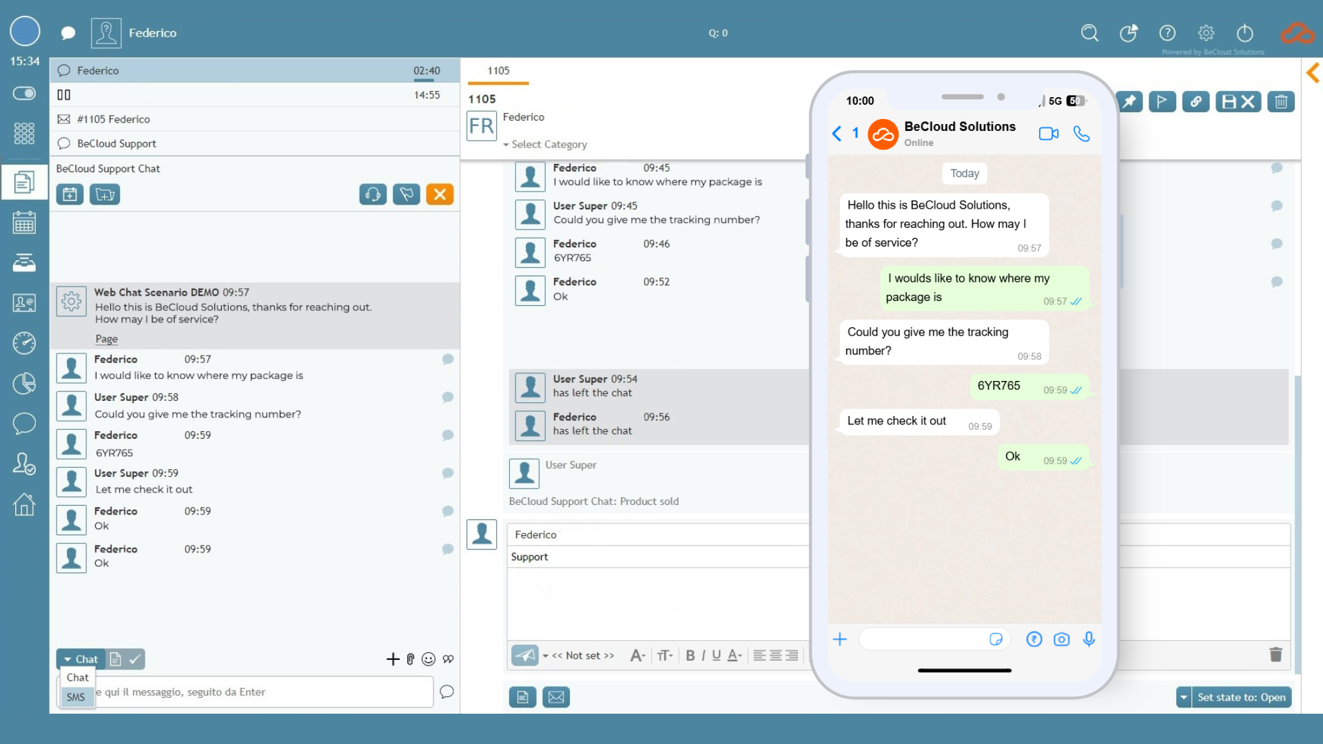Delete ticket with top trash icon
Screen dimensions: 1323x744
(x=1281, y=102)
